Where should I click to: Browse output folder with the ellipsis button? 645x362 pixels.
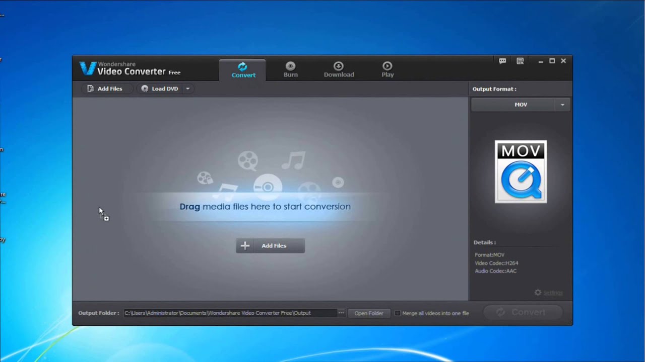tap(341, 313)
